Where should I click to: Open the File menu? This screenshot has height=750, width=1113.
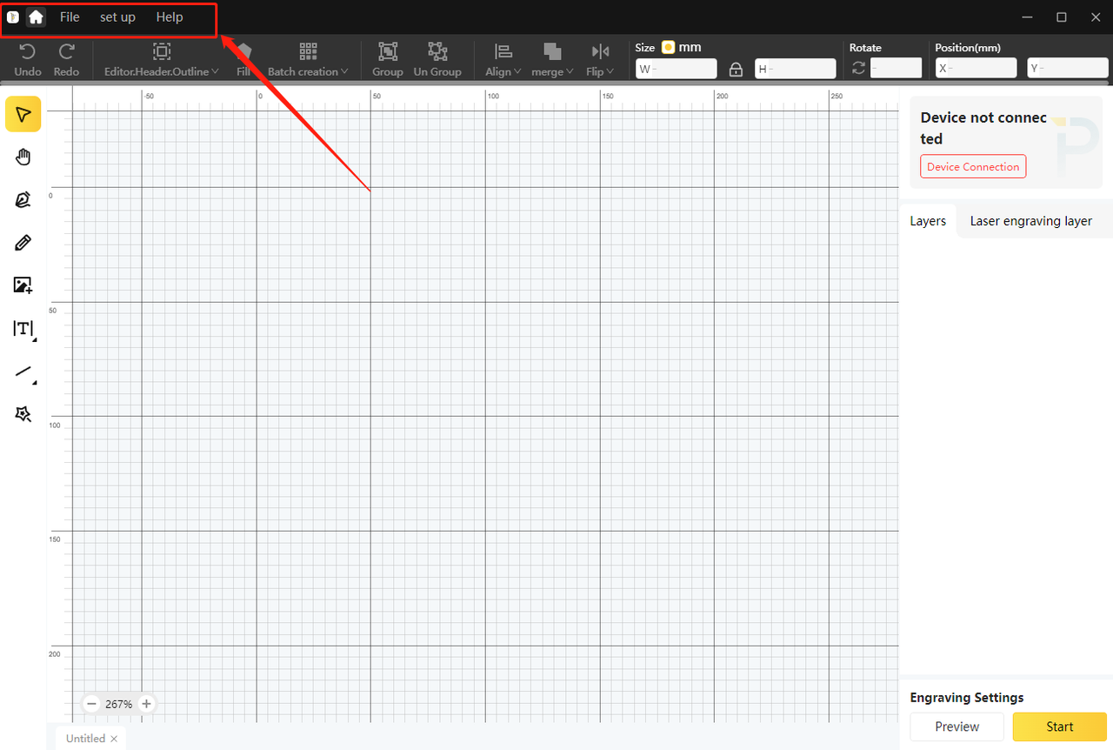pos(70,17)
